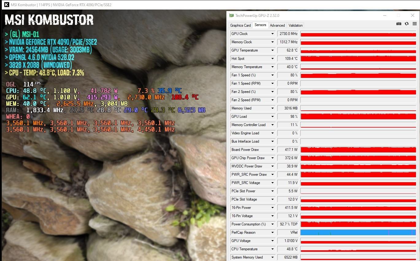Expand the Memory Temperature dropdown

[x=272, y=67]
